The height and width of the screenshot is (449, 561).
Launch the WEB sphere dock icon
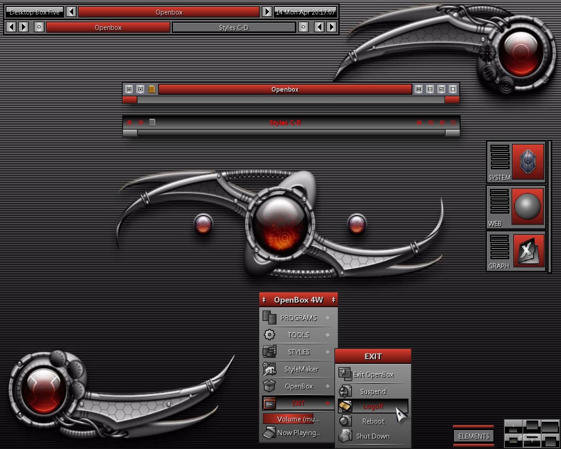pyautogui.click(x=528, y=206)
